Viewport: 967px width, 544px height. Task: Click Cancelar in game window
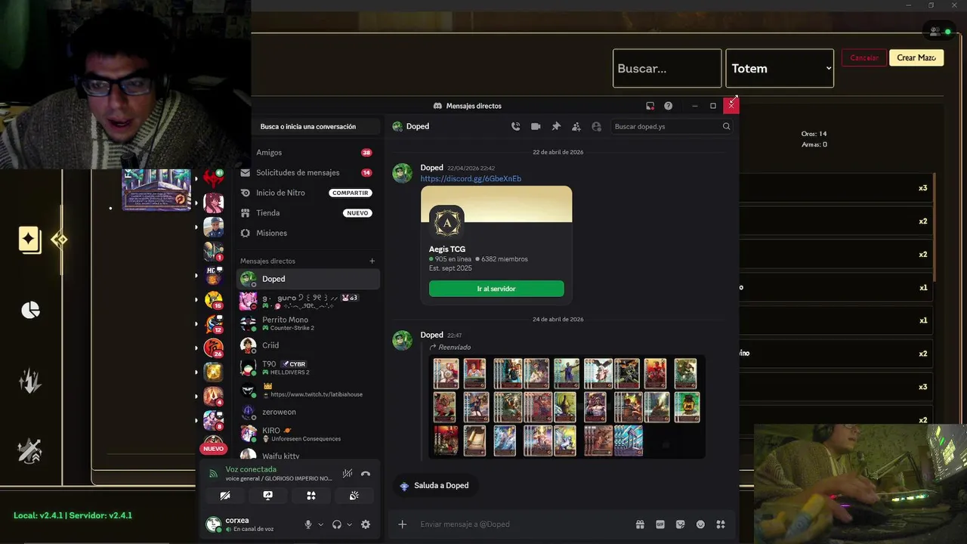(864, 57)
